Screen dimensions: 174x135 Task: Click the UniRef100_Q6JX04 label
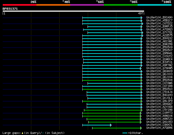[x=159, y=77]
